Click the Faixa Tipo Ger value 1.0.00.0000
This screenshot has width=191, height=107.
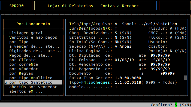128,78
